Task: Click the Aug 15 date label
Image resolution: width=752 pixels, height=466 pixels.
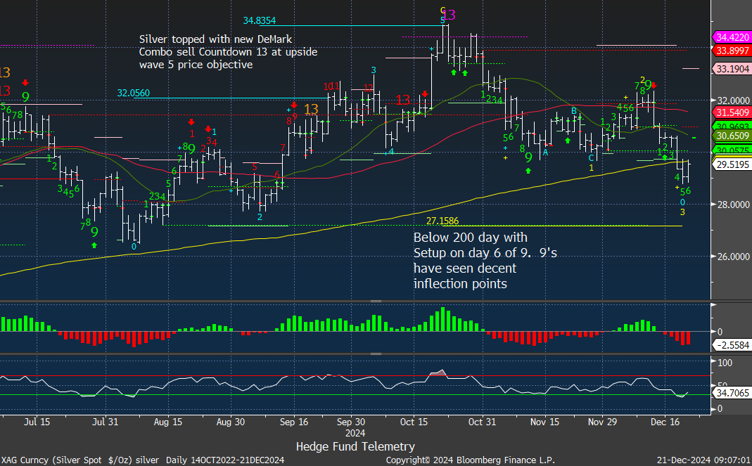Action: (x=168, y=422)
